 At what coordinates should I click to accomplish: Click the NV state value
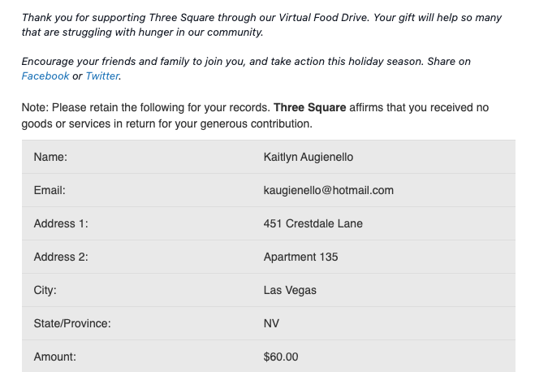click(271, 323)
